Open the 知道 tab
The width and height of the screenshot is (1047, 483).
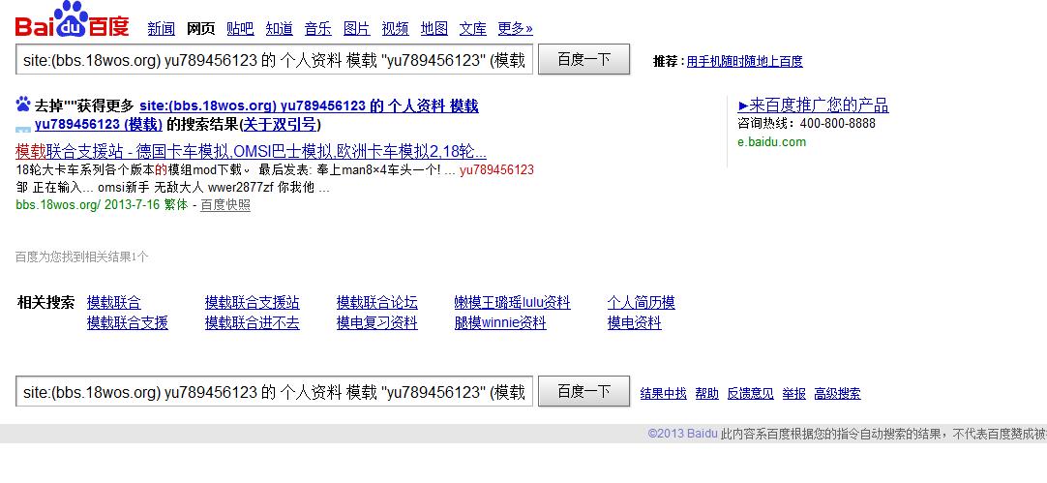[279, 29]
